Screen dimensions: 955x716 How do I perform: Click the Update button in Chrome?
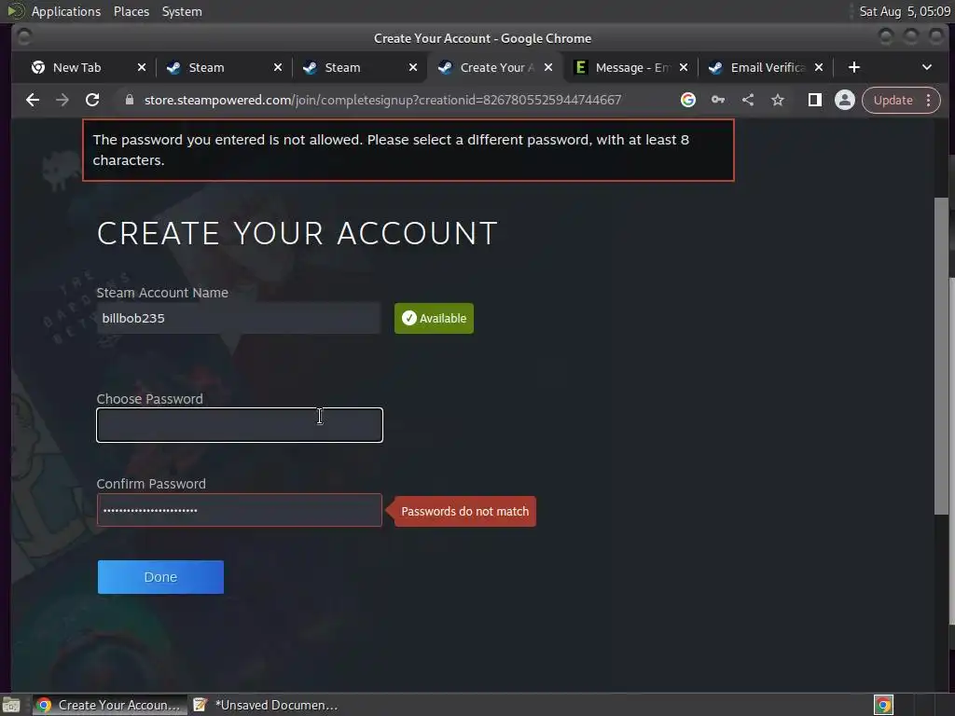(x=893, y=100)
